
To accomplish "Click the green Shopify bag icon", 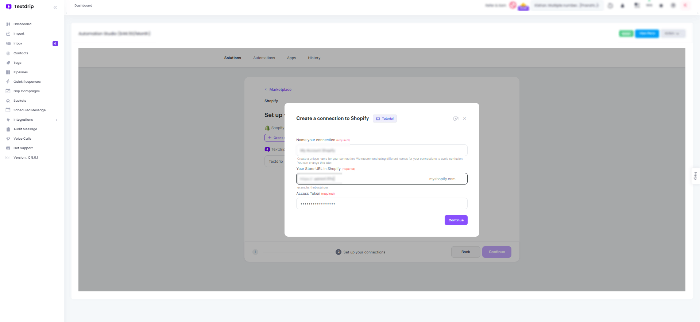I will [267, 128].
